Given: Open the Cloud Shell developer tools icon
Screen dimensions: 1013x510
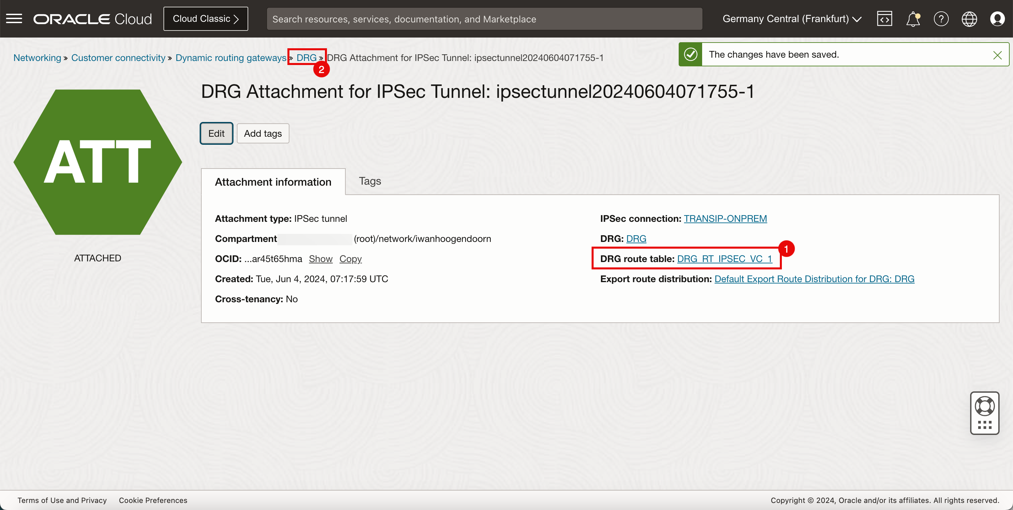Looking at the screenshot, I should click(884, 19).
